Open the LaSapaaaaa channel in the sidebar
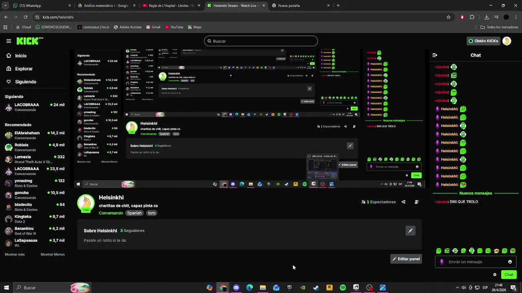This screenshot has width=522, height=293. (35, 243)
